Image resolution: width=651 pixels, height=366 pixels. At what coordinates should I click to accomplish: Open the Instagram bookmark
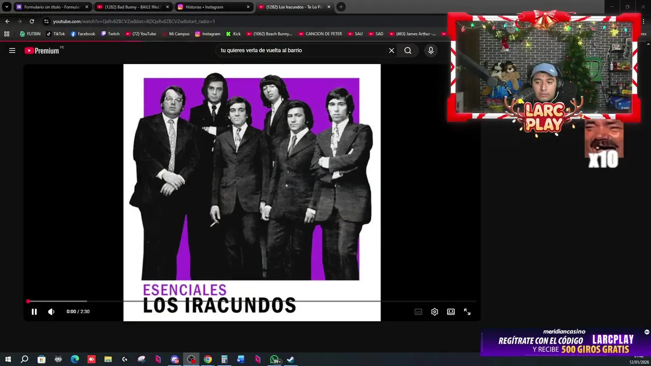point(208,34)
